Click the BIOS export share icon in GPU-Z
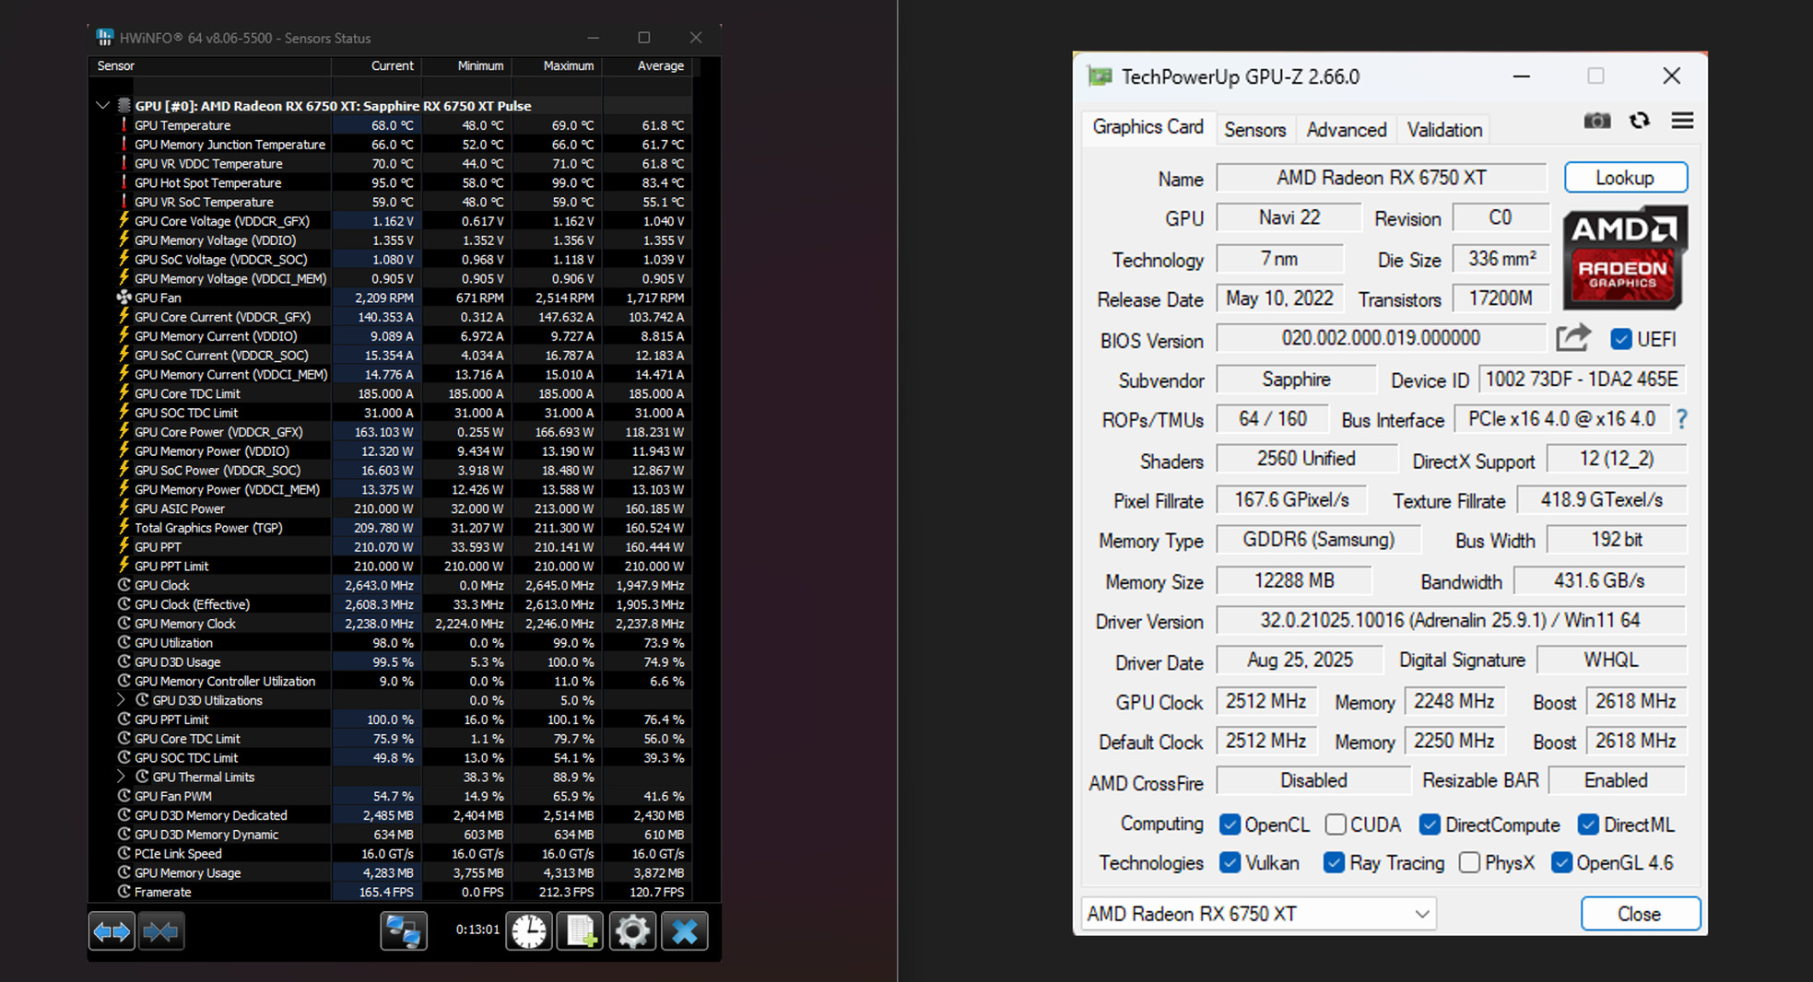This screenshot has width=1813, height=982. point(1573,338)
